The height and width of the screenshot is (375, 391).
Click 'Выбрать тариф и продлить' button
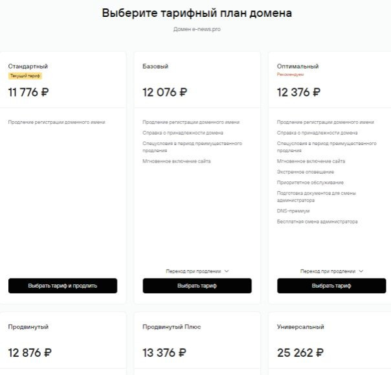point(63,286)
